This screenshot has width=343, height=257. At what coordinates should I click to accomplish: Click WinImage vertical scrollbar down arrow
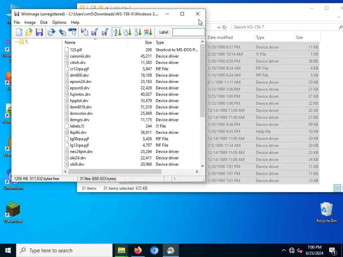coord(202,166)
